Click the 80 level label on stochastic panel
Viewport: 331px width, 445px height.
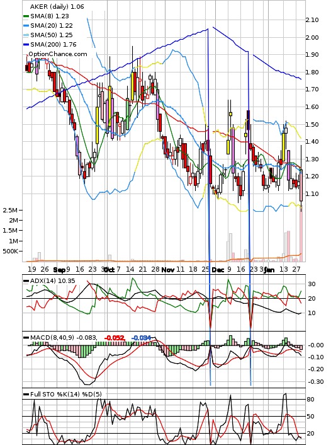coord(311,400)
